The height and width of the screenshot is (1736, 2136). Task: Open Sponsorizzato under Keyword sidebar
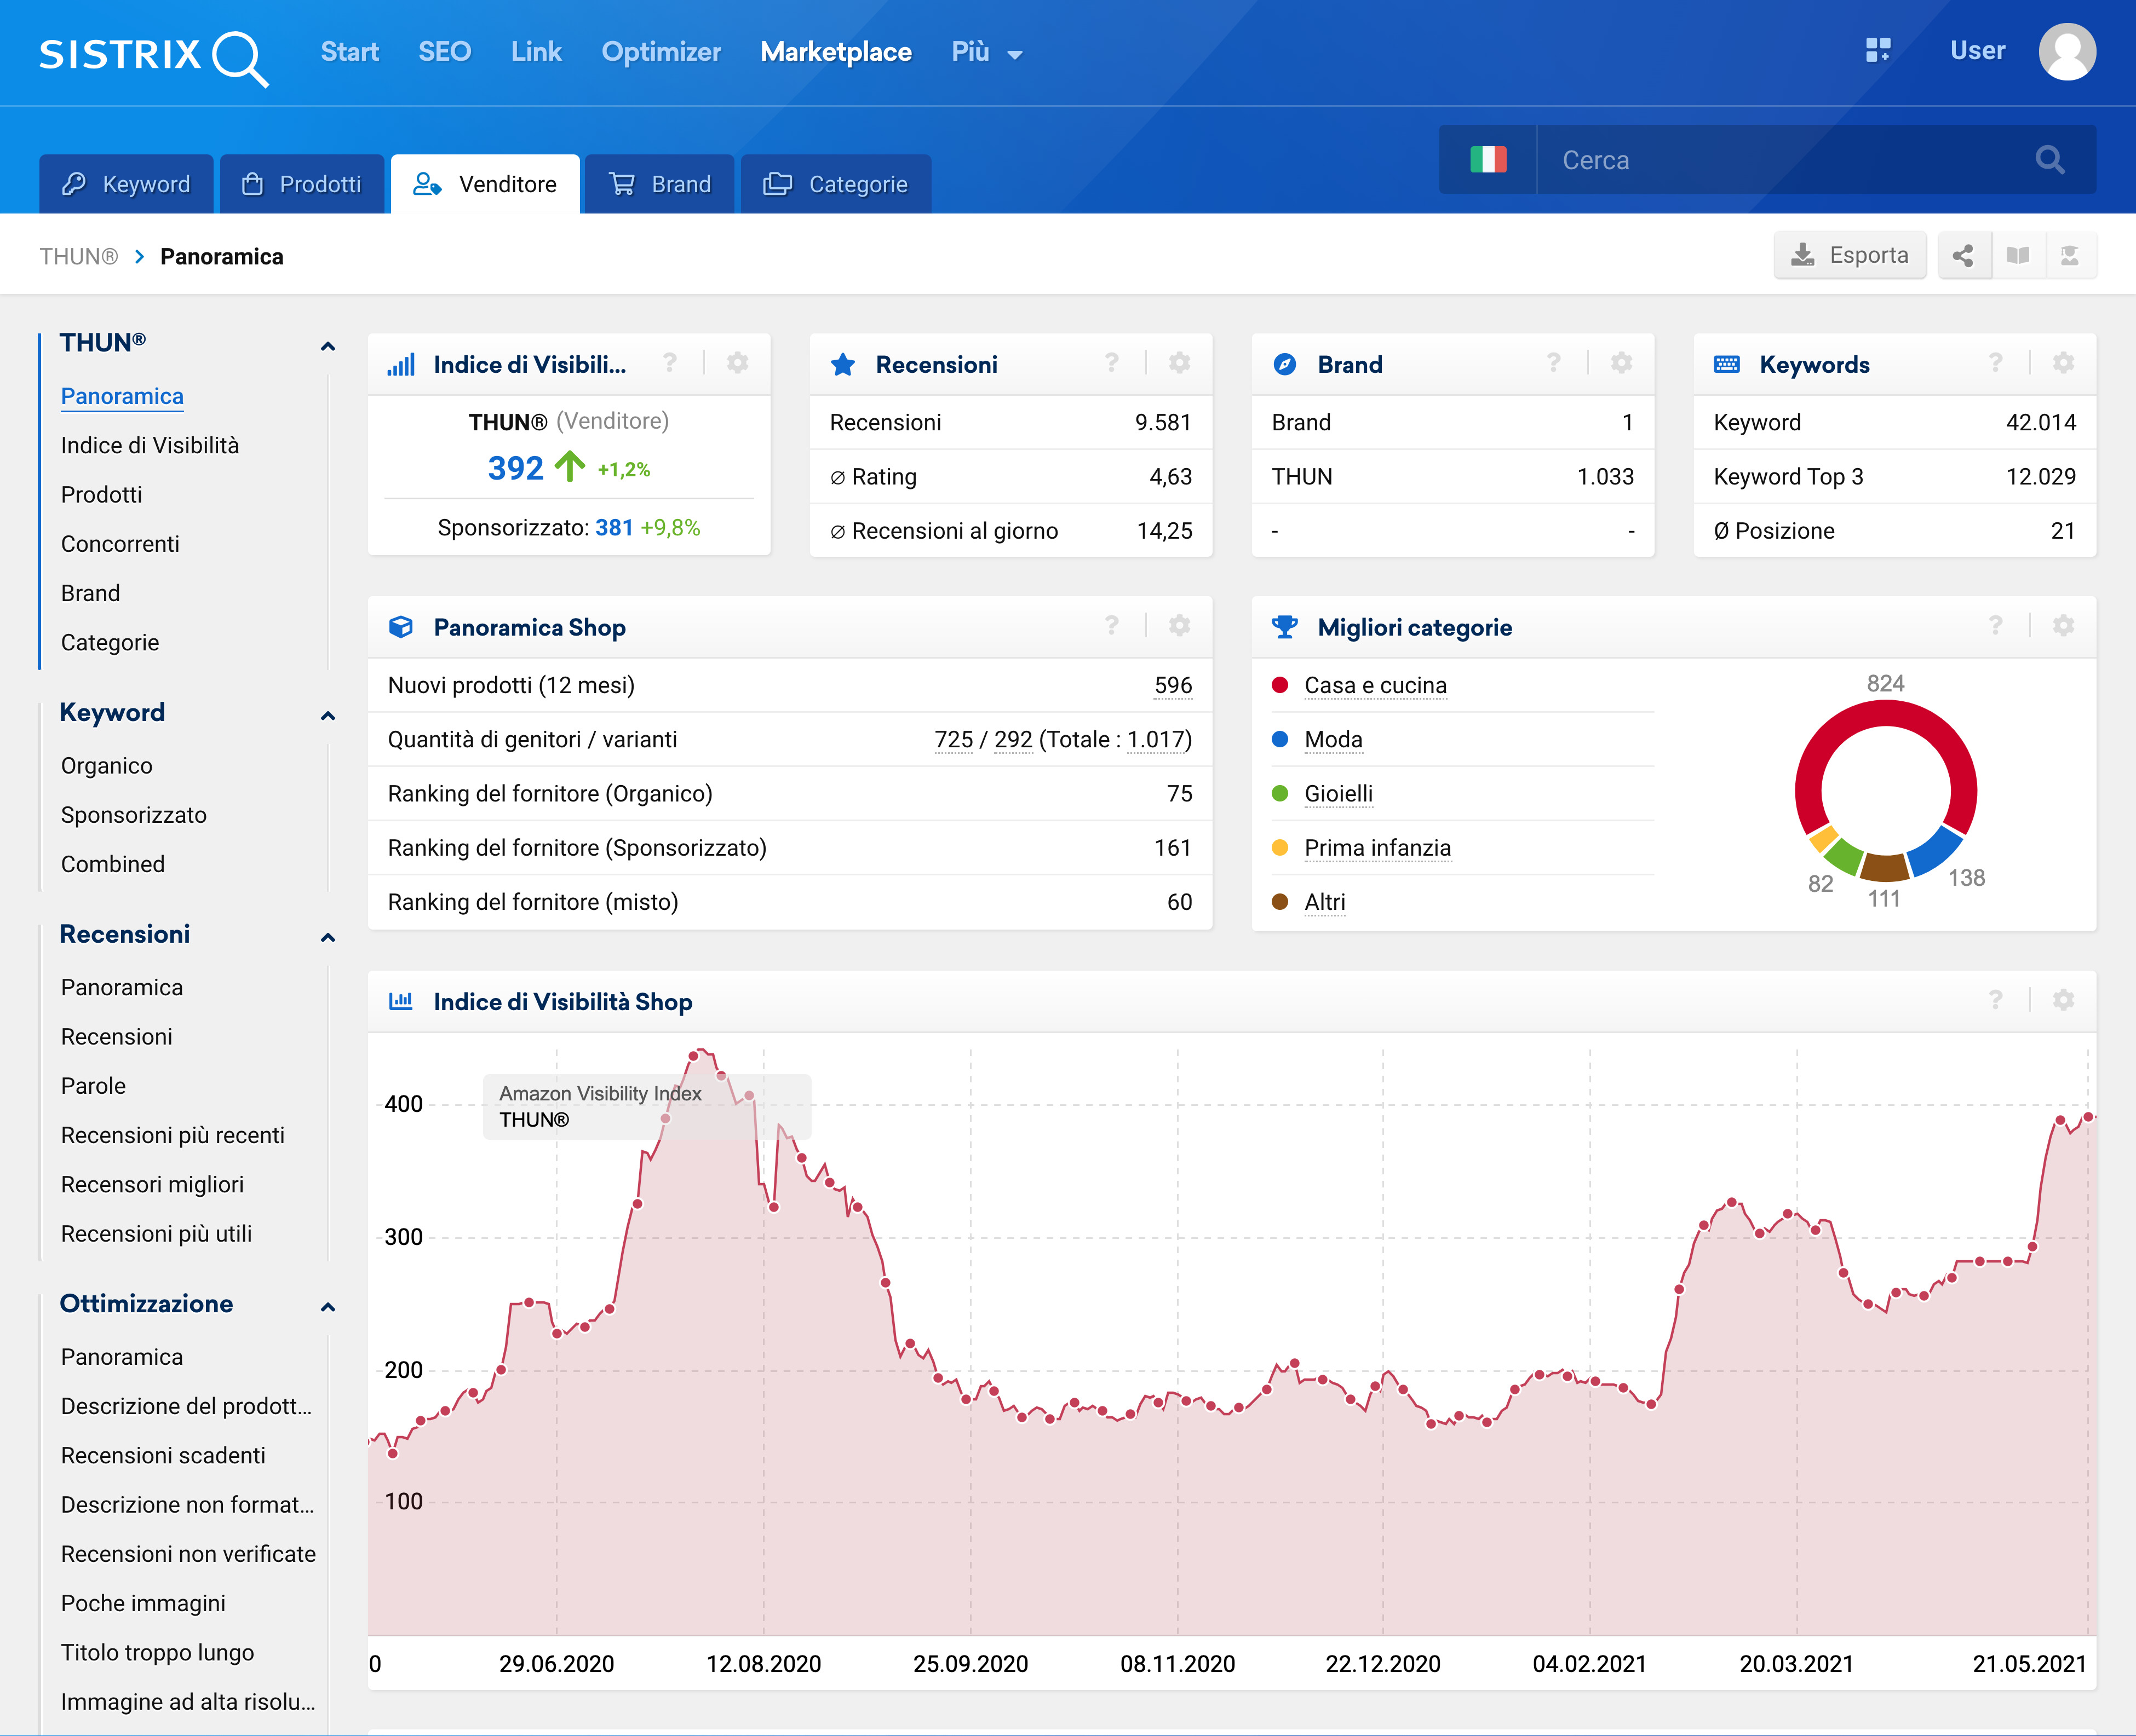[134, 815]
